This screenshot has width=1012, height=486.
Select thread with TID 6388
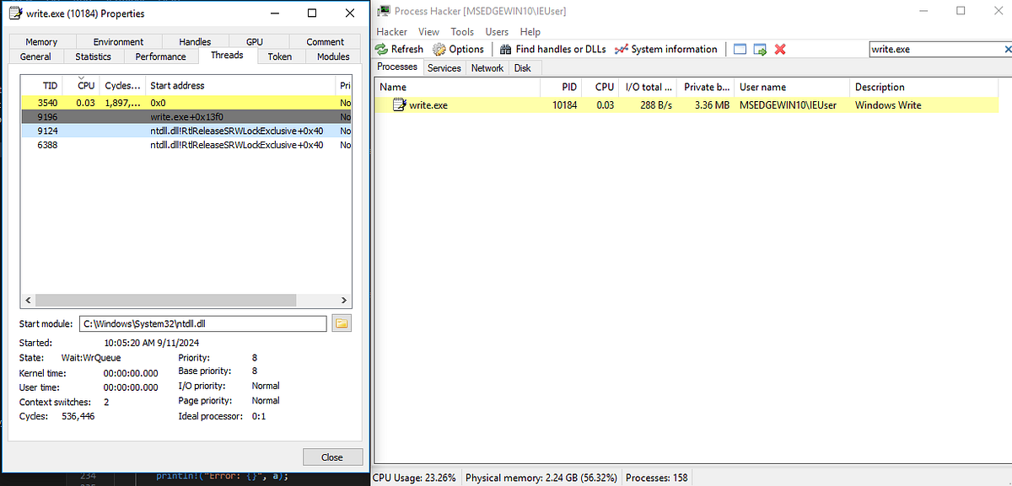click(x=186, y=145)
